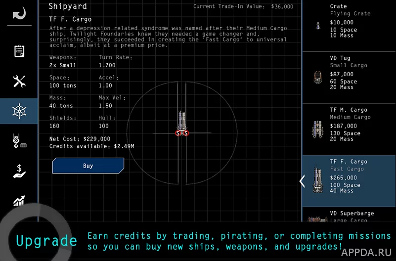Viewport: 396px width, 261px height.
Task: Click the Weapons 2x Small value
Action: tap(63, 65)
